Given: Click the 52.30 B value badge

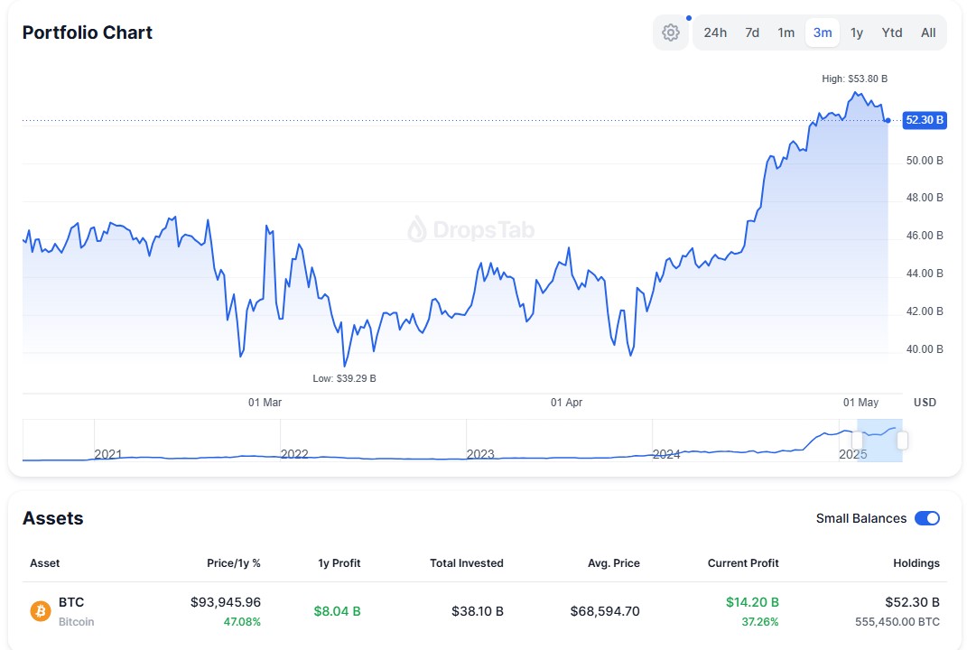Looking at the screenshot, I should (923, 119).
